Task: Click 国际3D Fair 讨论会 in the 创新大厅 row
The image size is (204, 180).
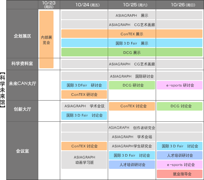Action: click(84, 115)
